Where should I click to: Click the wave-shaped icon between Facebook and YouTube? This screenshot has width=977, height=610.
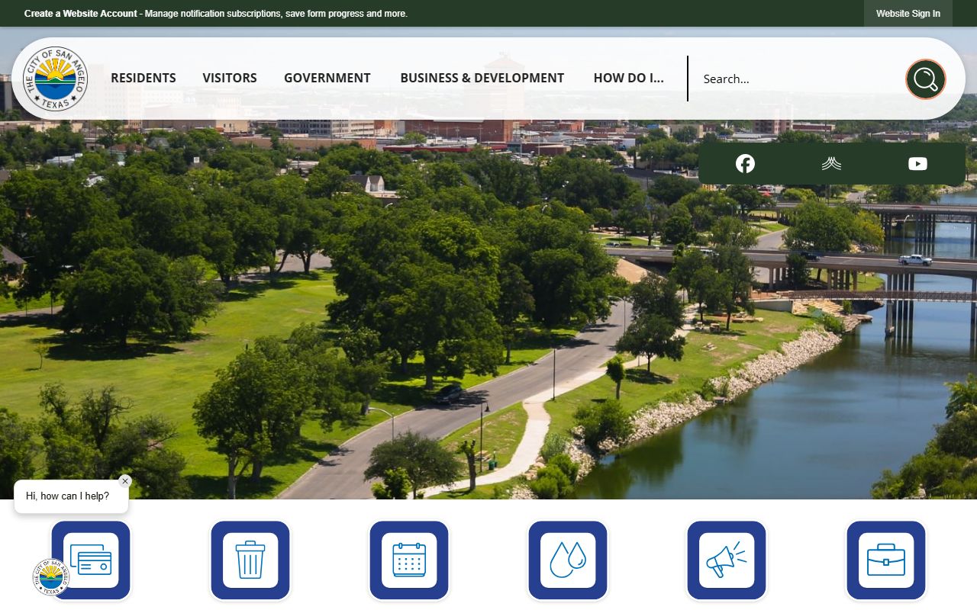point(831,164)
